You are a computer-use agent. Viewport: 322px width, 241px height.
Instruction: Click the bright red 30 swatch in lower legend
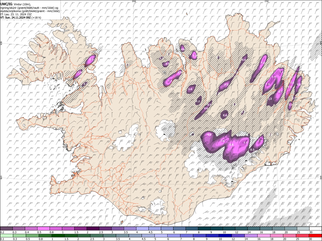(x=315, y=235)
